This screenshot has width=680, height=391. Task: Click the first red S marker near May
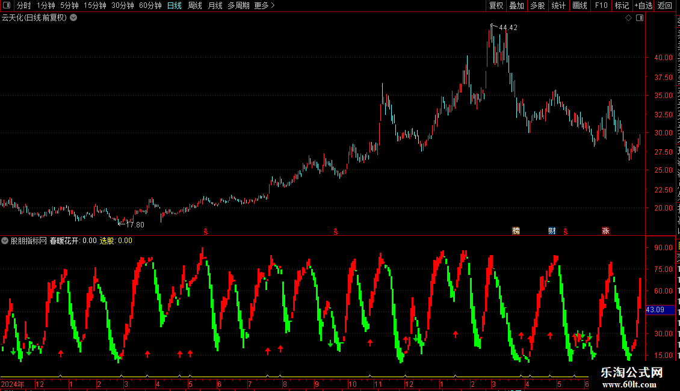point(206,232)
